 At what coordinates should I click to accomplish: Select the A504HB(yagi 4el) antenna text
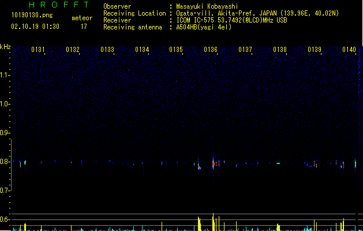(x=204, y=27)
